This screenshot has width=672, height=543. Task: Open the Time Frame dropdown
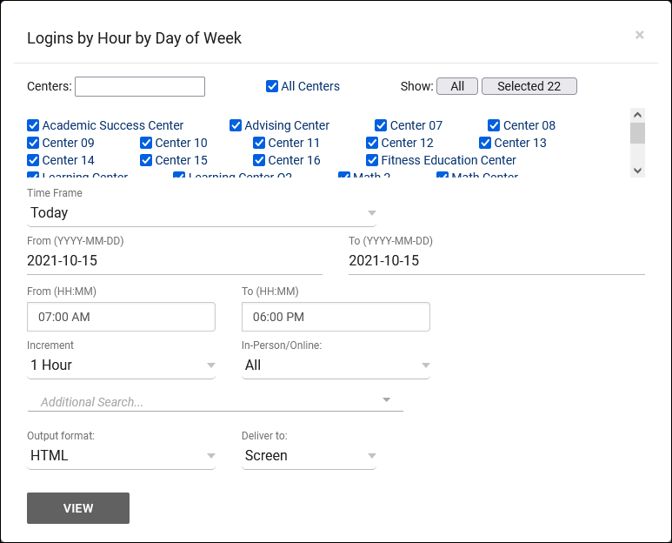click(x=202, y=213)
